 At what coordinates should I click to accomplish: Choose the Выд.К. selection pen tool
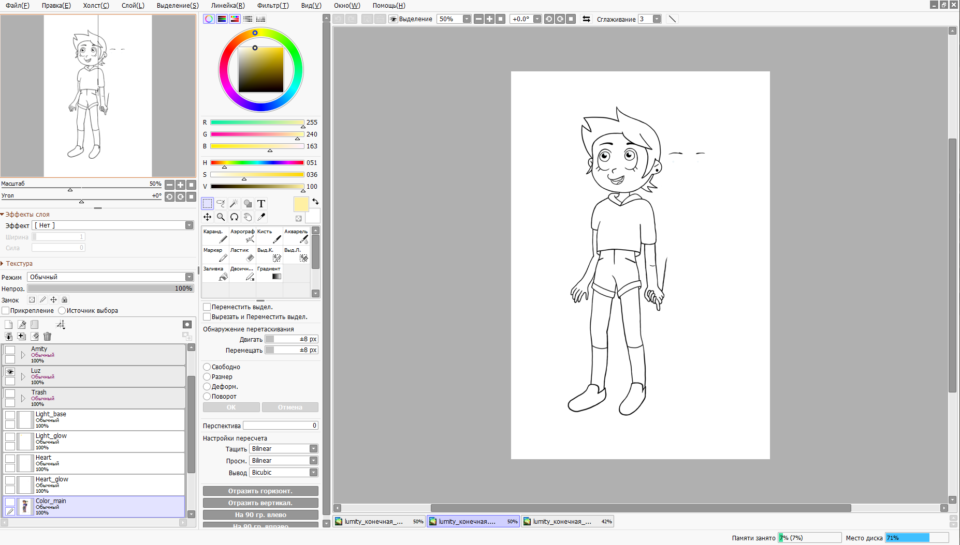pyautogui.click(x=269, y=254)
